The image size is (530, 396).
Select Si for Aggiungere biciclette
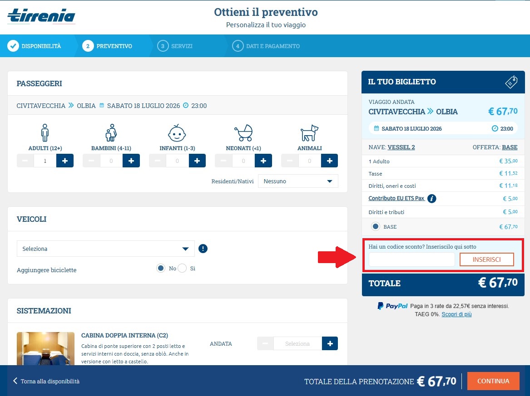pyautogui.click(x=182, y=269)
